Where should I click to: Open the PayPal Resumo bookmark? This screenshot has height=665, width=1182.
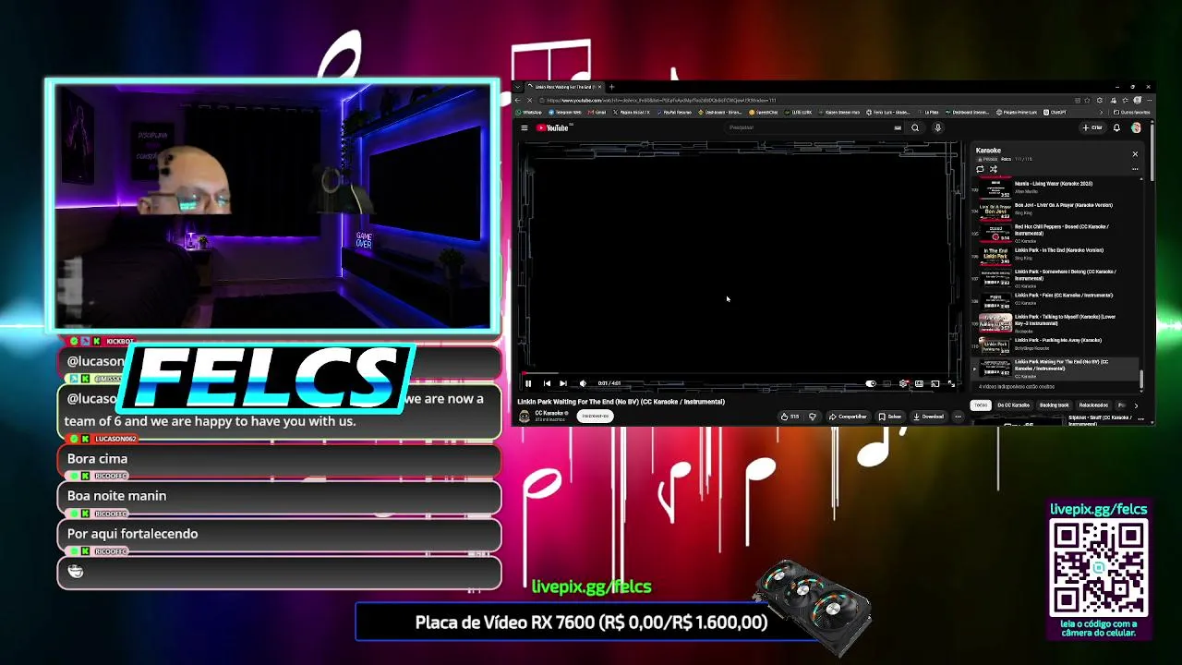674,112
